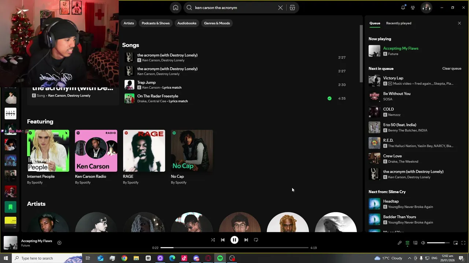
Task: Clear the play queue
Action: click(452, 69)
